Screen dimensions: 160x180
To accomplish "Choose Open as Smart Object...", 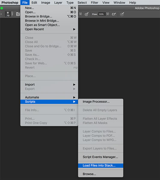I will [49, 25].
